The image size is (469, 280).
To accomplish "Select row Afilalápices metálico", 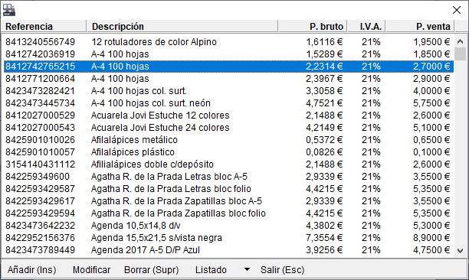I will (229, 140).
